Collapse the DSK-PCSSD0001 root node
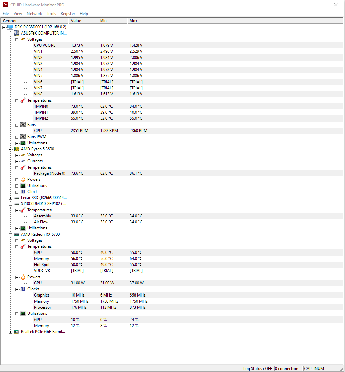Screen dimensions: 345x372 point(4,27)
